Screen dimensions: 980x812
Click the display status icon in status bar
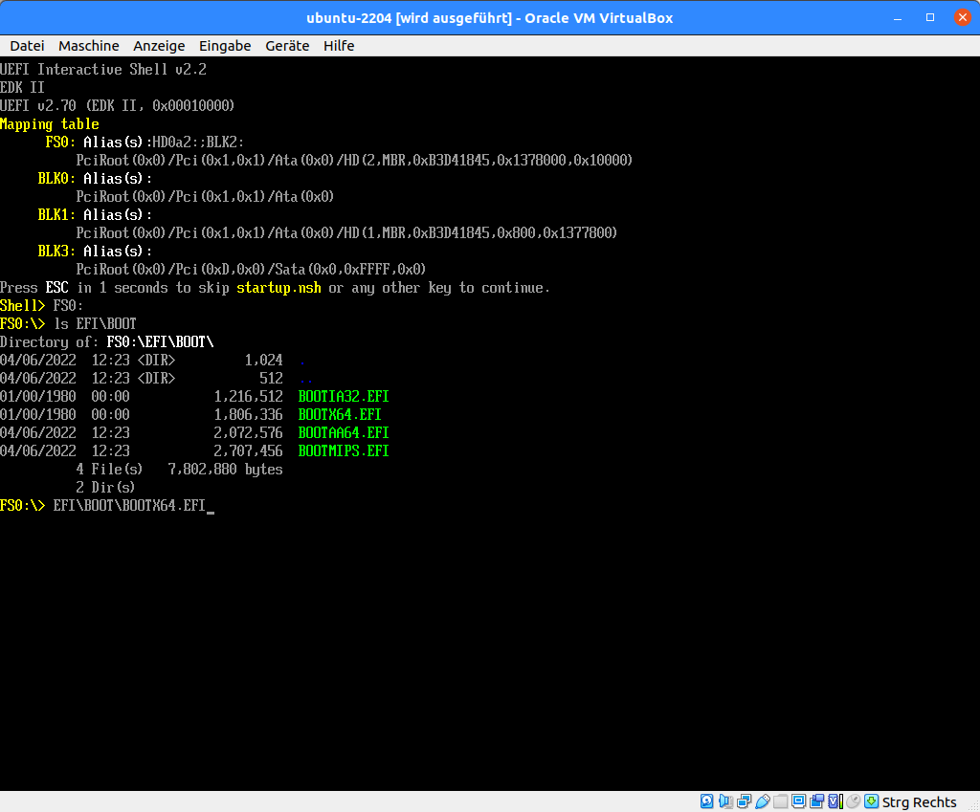[799, 801]
